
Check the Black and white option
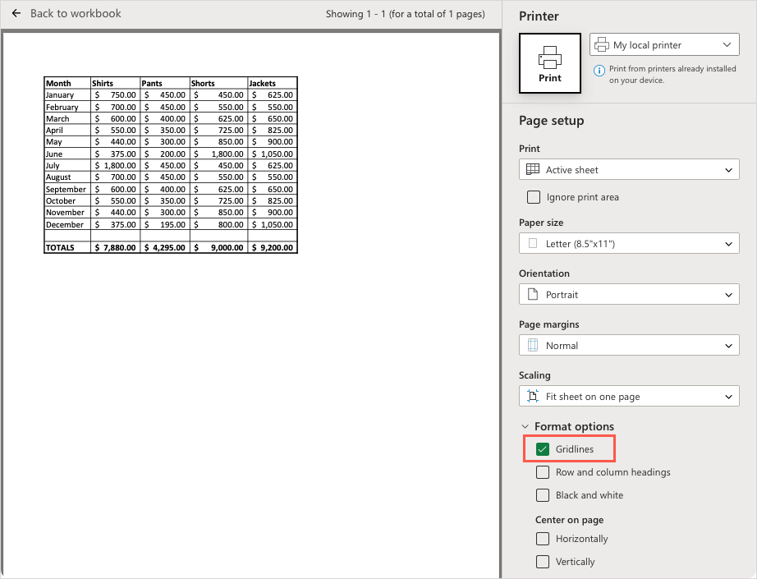pos(542,495)
